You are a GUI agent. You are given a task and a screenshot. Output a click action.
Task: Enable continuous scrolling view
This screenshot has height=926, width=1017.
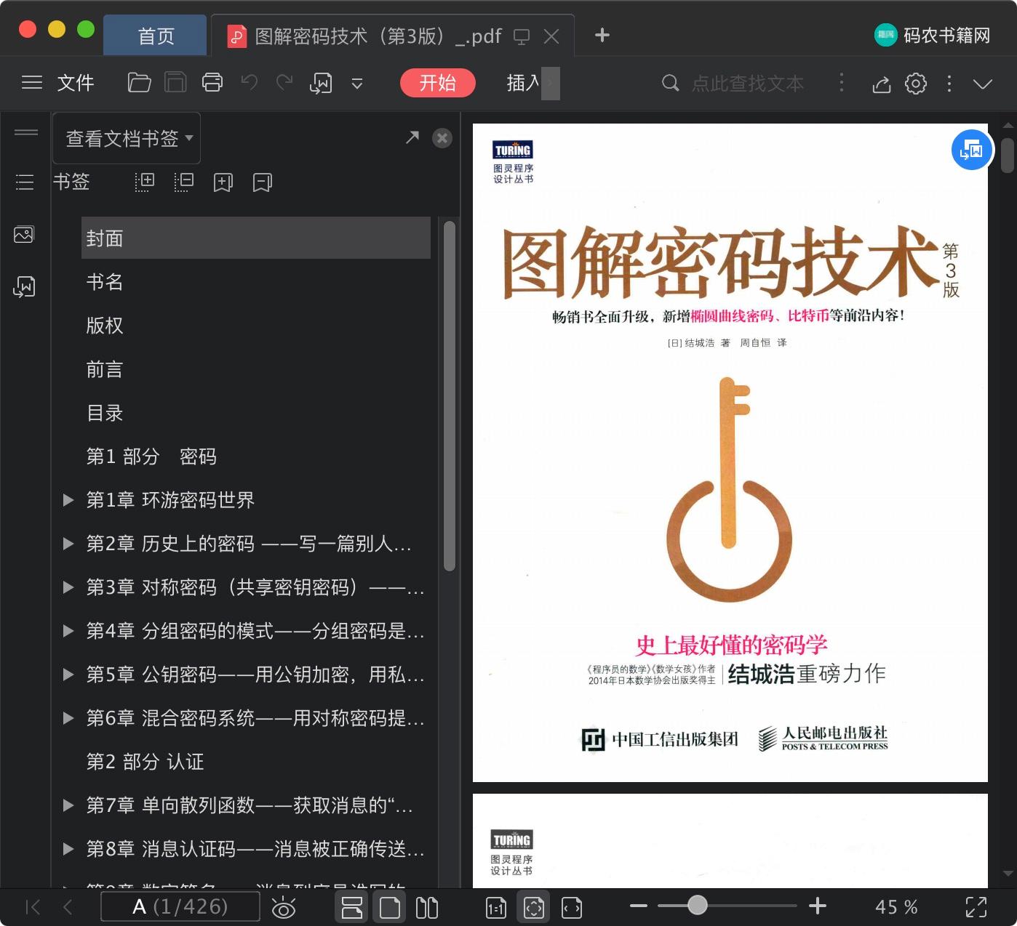point(352,907)
